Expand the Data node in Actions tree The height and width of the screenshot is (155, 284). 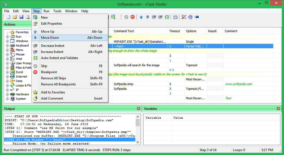tap(7, 81)
